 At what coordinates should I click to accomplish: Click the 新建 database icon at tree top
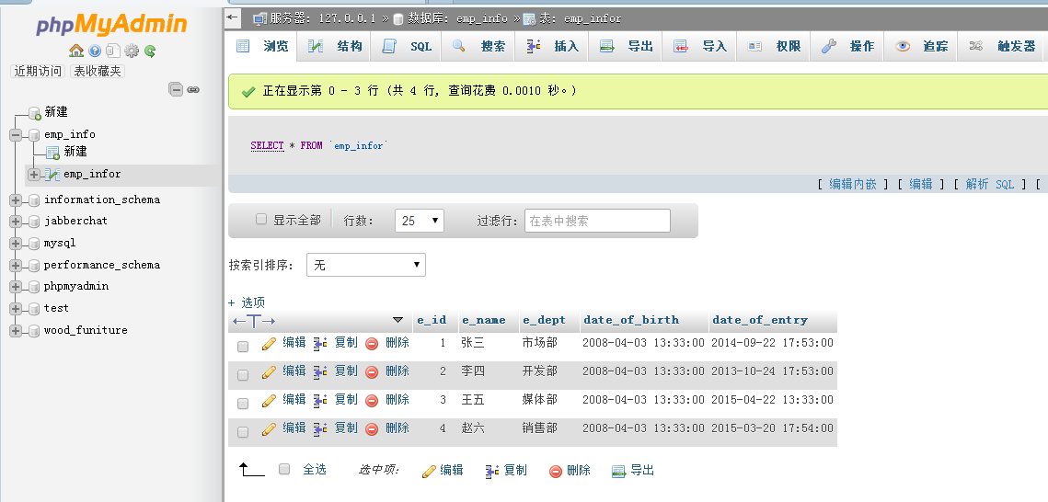pyautogui.click(x=35, y=113)
